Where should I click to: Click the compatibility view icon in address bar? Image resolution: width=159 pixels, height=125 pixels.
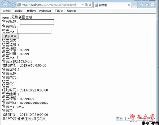pyautogui.click(x=86, y=5)
